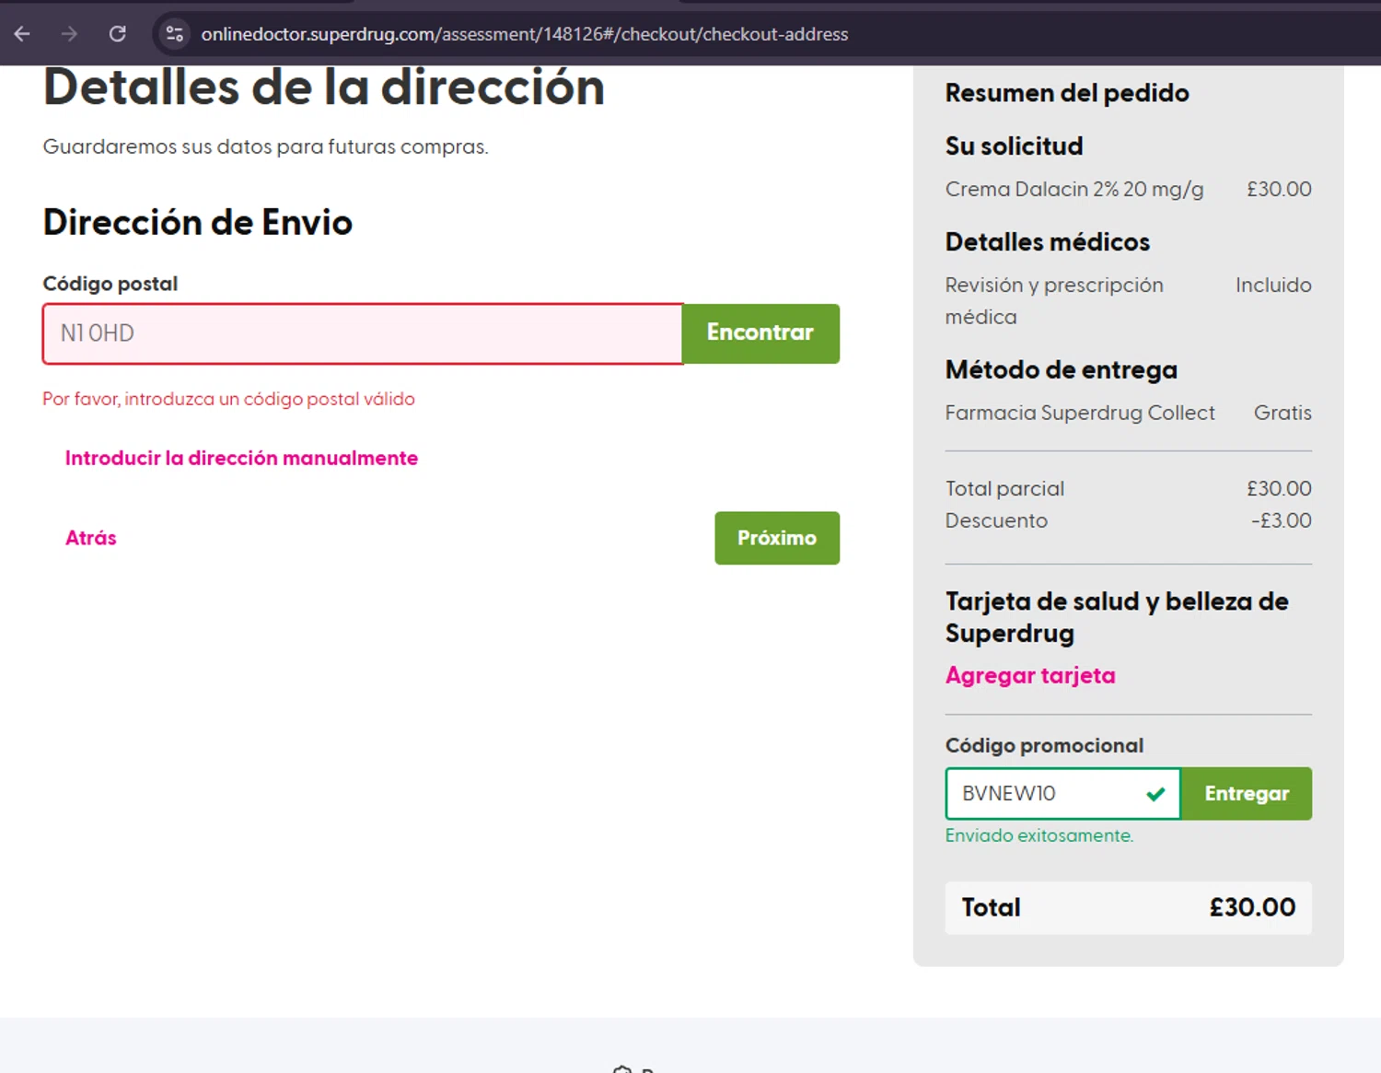Click the green Encontrar button
This screenshot has width=1381, height=1073.
[x=760, y=333]
